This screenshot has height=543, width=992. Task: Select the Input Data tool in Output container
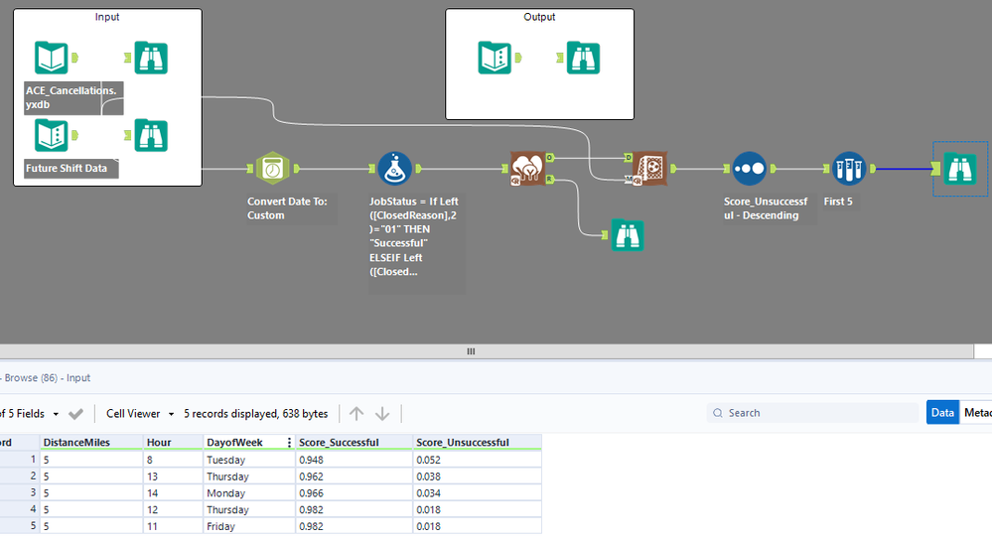[x=495, y=58]
